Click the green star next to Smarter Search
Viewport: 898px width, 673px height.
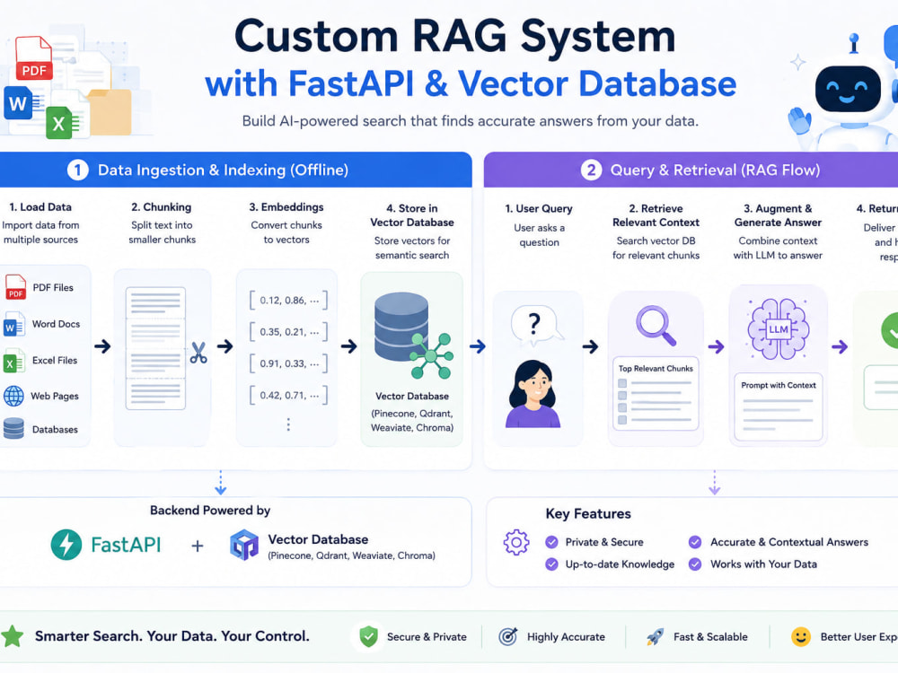pos(12,636)
